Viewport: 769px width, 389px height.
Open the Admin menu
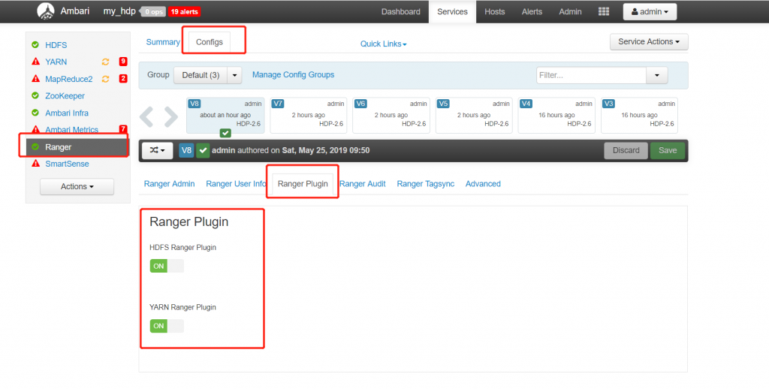(x=570, y=12)
